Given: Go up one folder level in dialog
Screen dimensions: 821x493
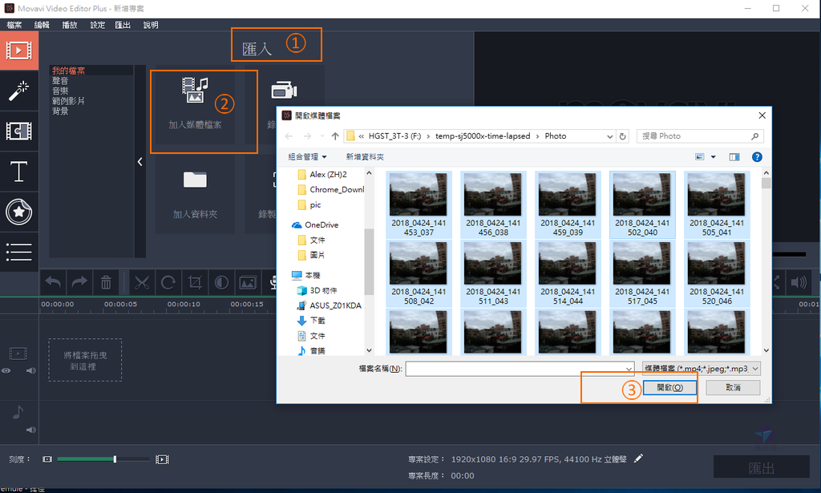Looking at the screenshot, I should click(335, 136).
